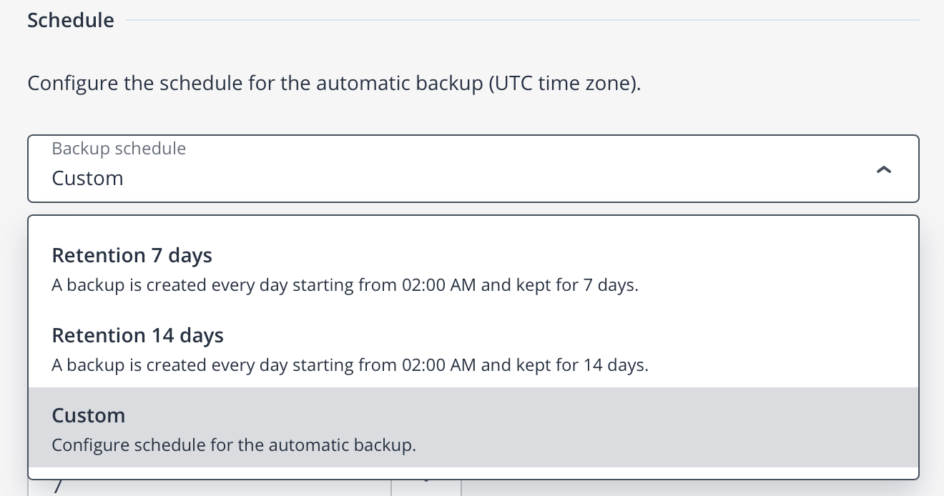Select the Retention 7 days option
The height and width of the screenshot is (496, 944).
[x=472, y=269]
